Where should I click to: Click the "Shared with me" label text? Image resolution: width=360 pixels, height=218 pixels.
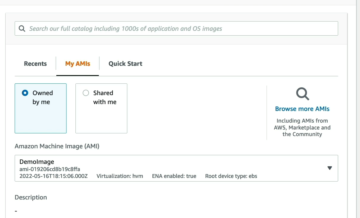click(x=105, y=97)
